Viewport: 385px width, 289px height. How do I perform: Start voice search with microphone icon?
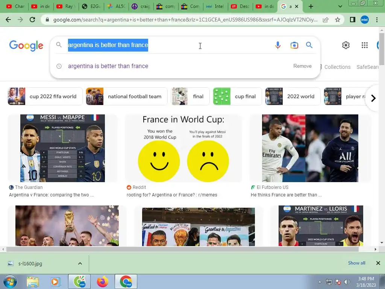click(278, 45)
